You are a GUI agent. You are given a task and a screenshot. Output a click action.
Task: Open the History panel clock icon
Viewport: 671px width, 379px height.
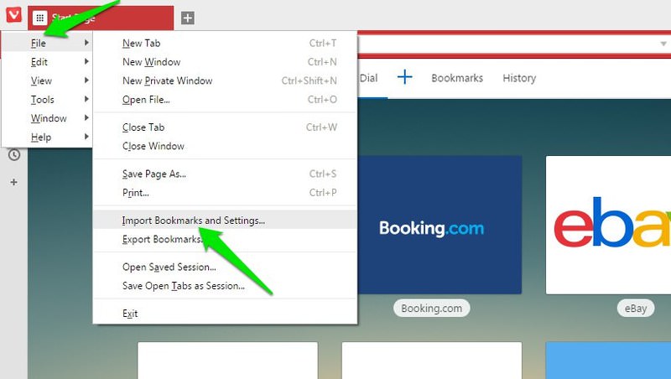(x=14, y=154)
